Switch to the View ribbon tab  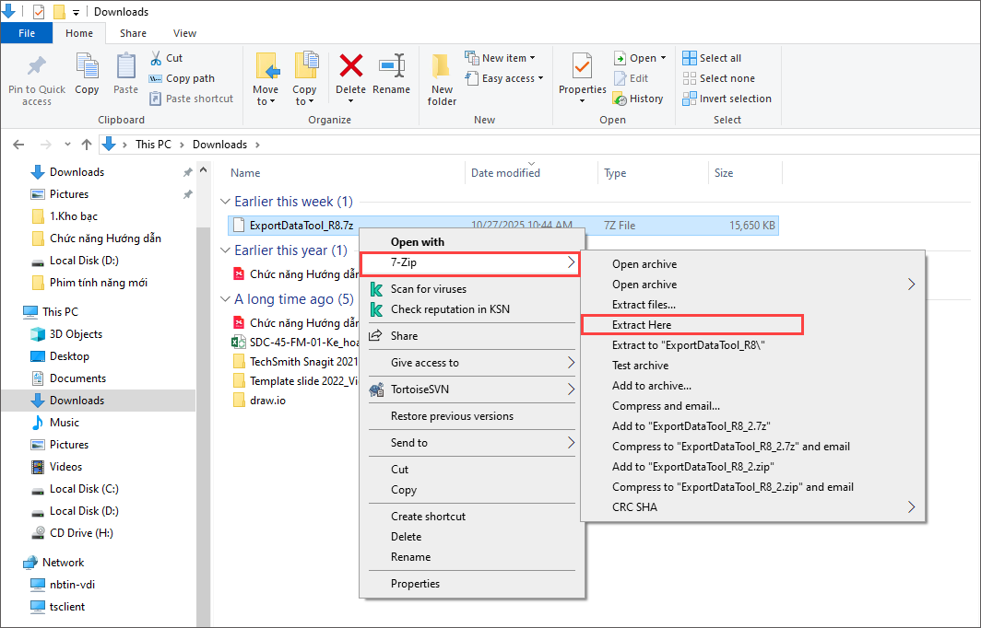click(x=184, y=33)
